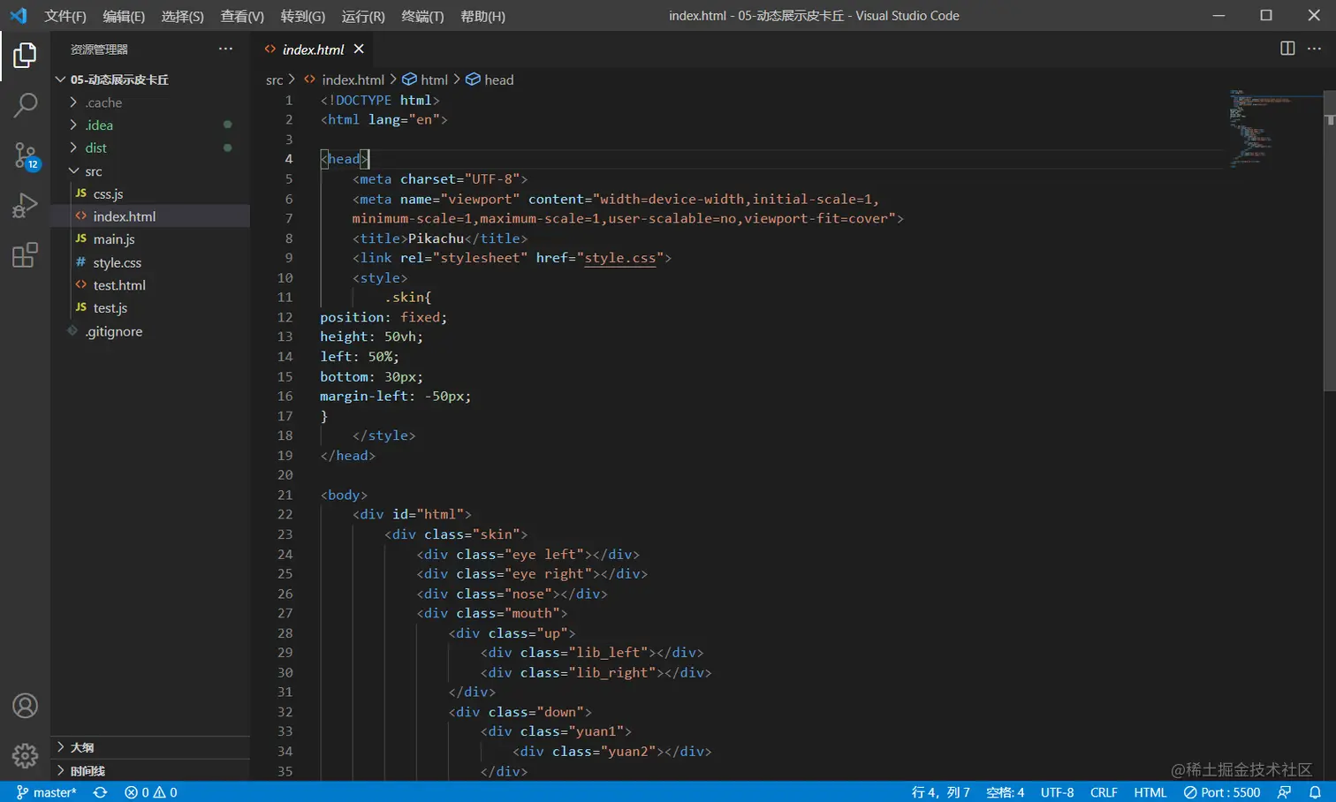Click UTF-8 encoding in status bar
1336x802 pixels.
[1058, 792]
